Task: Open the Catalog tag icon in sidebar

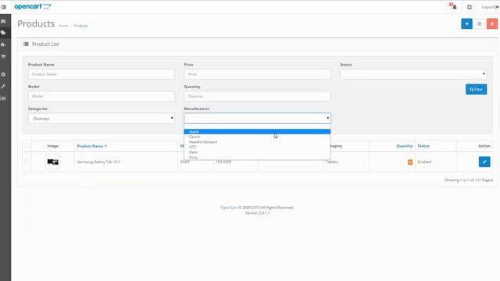Action: tap(3, 33)
